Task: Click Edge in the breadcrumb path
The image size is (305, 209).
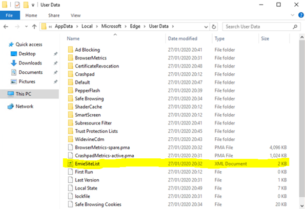Action: (x=135, y=26)
